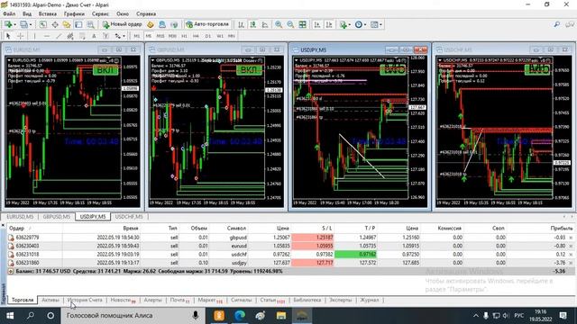577x324 pixels.
Task: Toggle the Terminal panel icon
Action: (78, 24)
